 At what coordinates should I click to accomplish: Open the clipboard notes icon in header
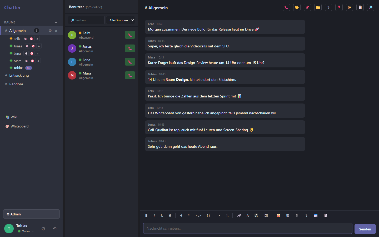(360, 7)
